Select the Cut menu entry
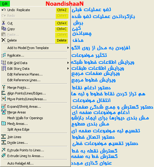154x167 pixels. click(x=10, y=23)
